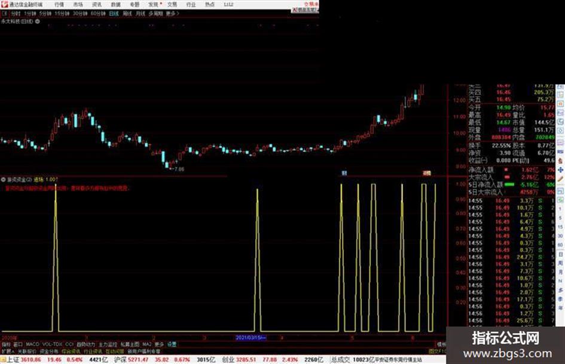Click the blue marker icon above indicator chart
The height and width of the screenshot is (364, 565).
(344, 173)
